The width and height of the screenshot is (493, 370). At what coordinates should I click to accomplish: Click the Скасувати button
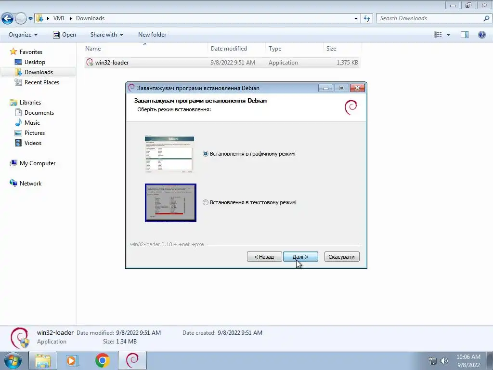pyautogui.click(x=341, y=257)
